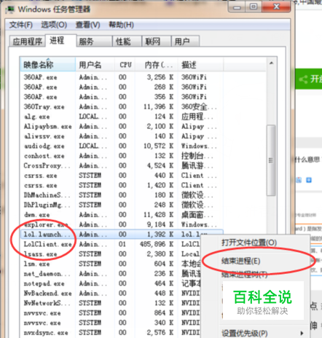Screen dimensions: 322x338
Task: Click the 11,428 K memory value
Action: coord(158,215)
